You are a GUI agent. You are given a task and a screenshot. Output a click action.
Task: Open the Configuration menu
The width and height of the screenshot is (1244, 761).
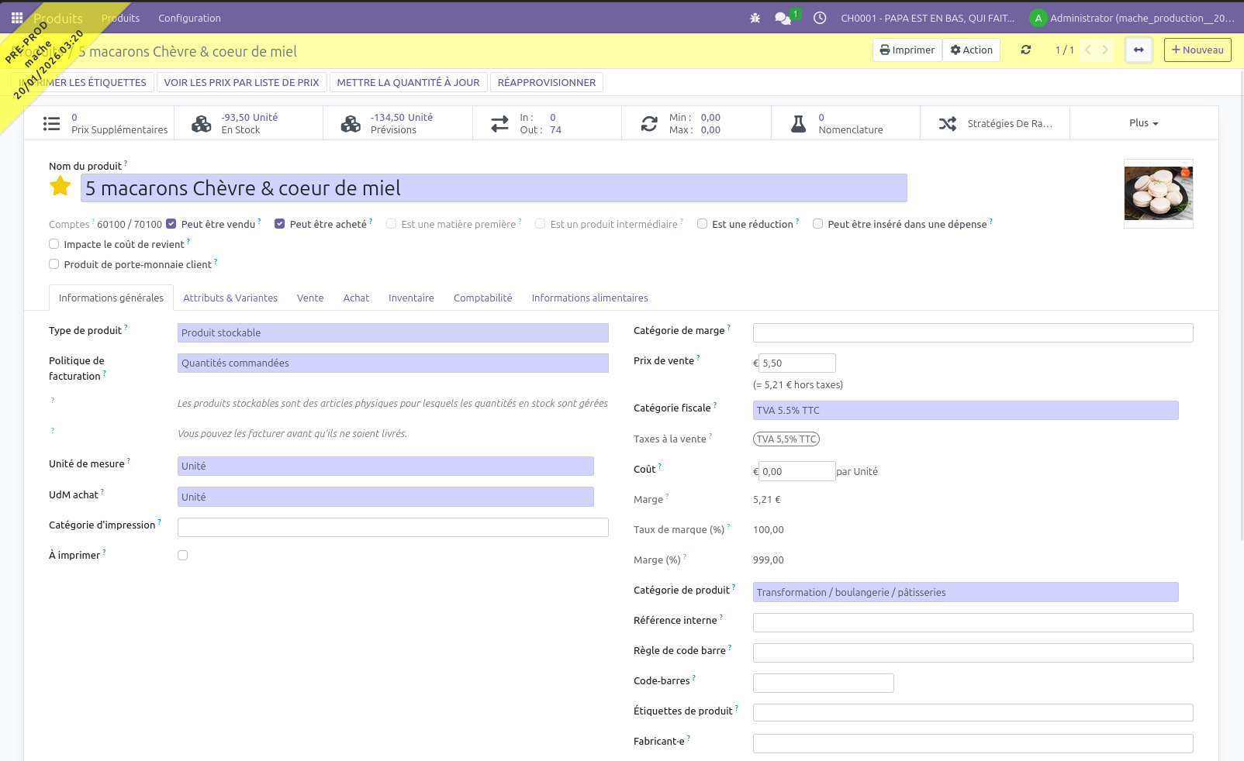pyautogui.click(x=189, y=18)
